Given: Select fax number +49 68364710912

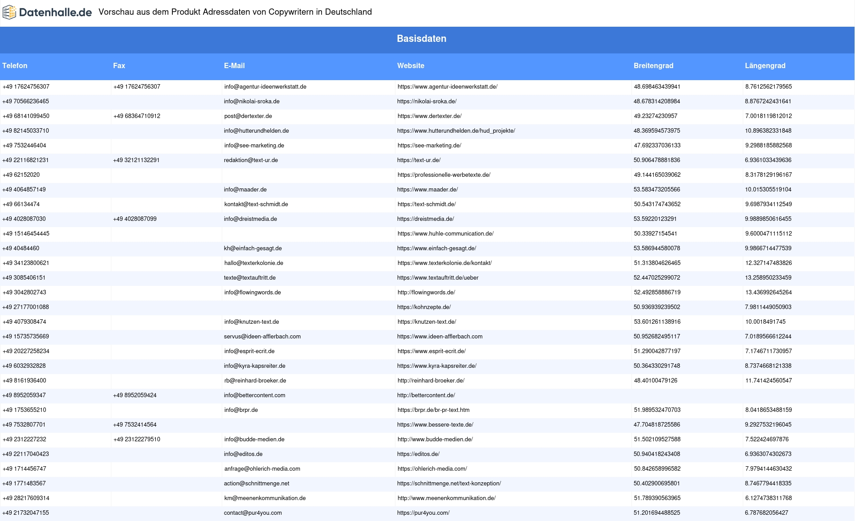Looking at the screenshot, I should pos(137,116).
